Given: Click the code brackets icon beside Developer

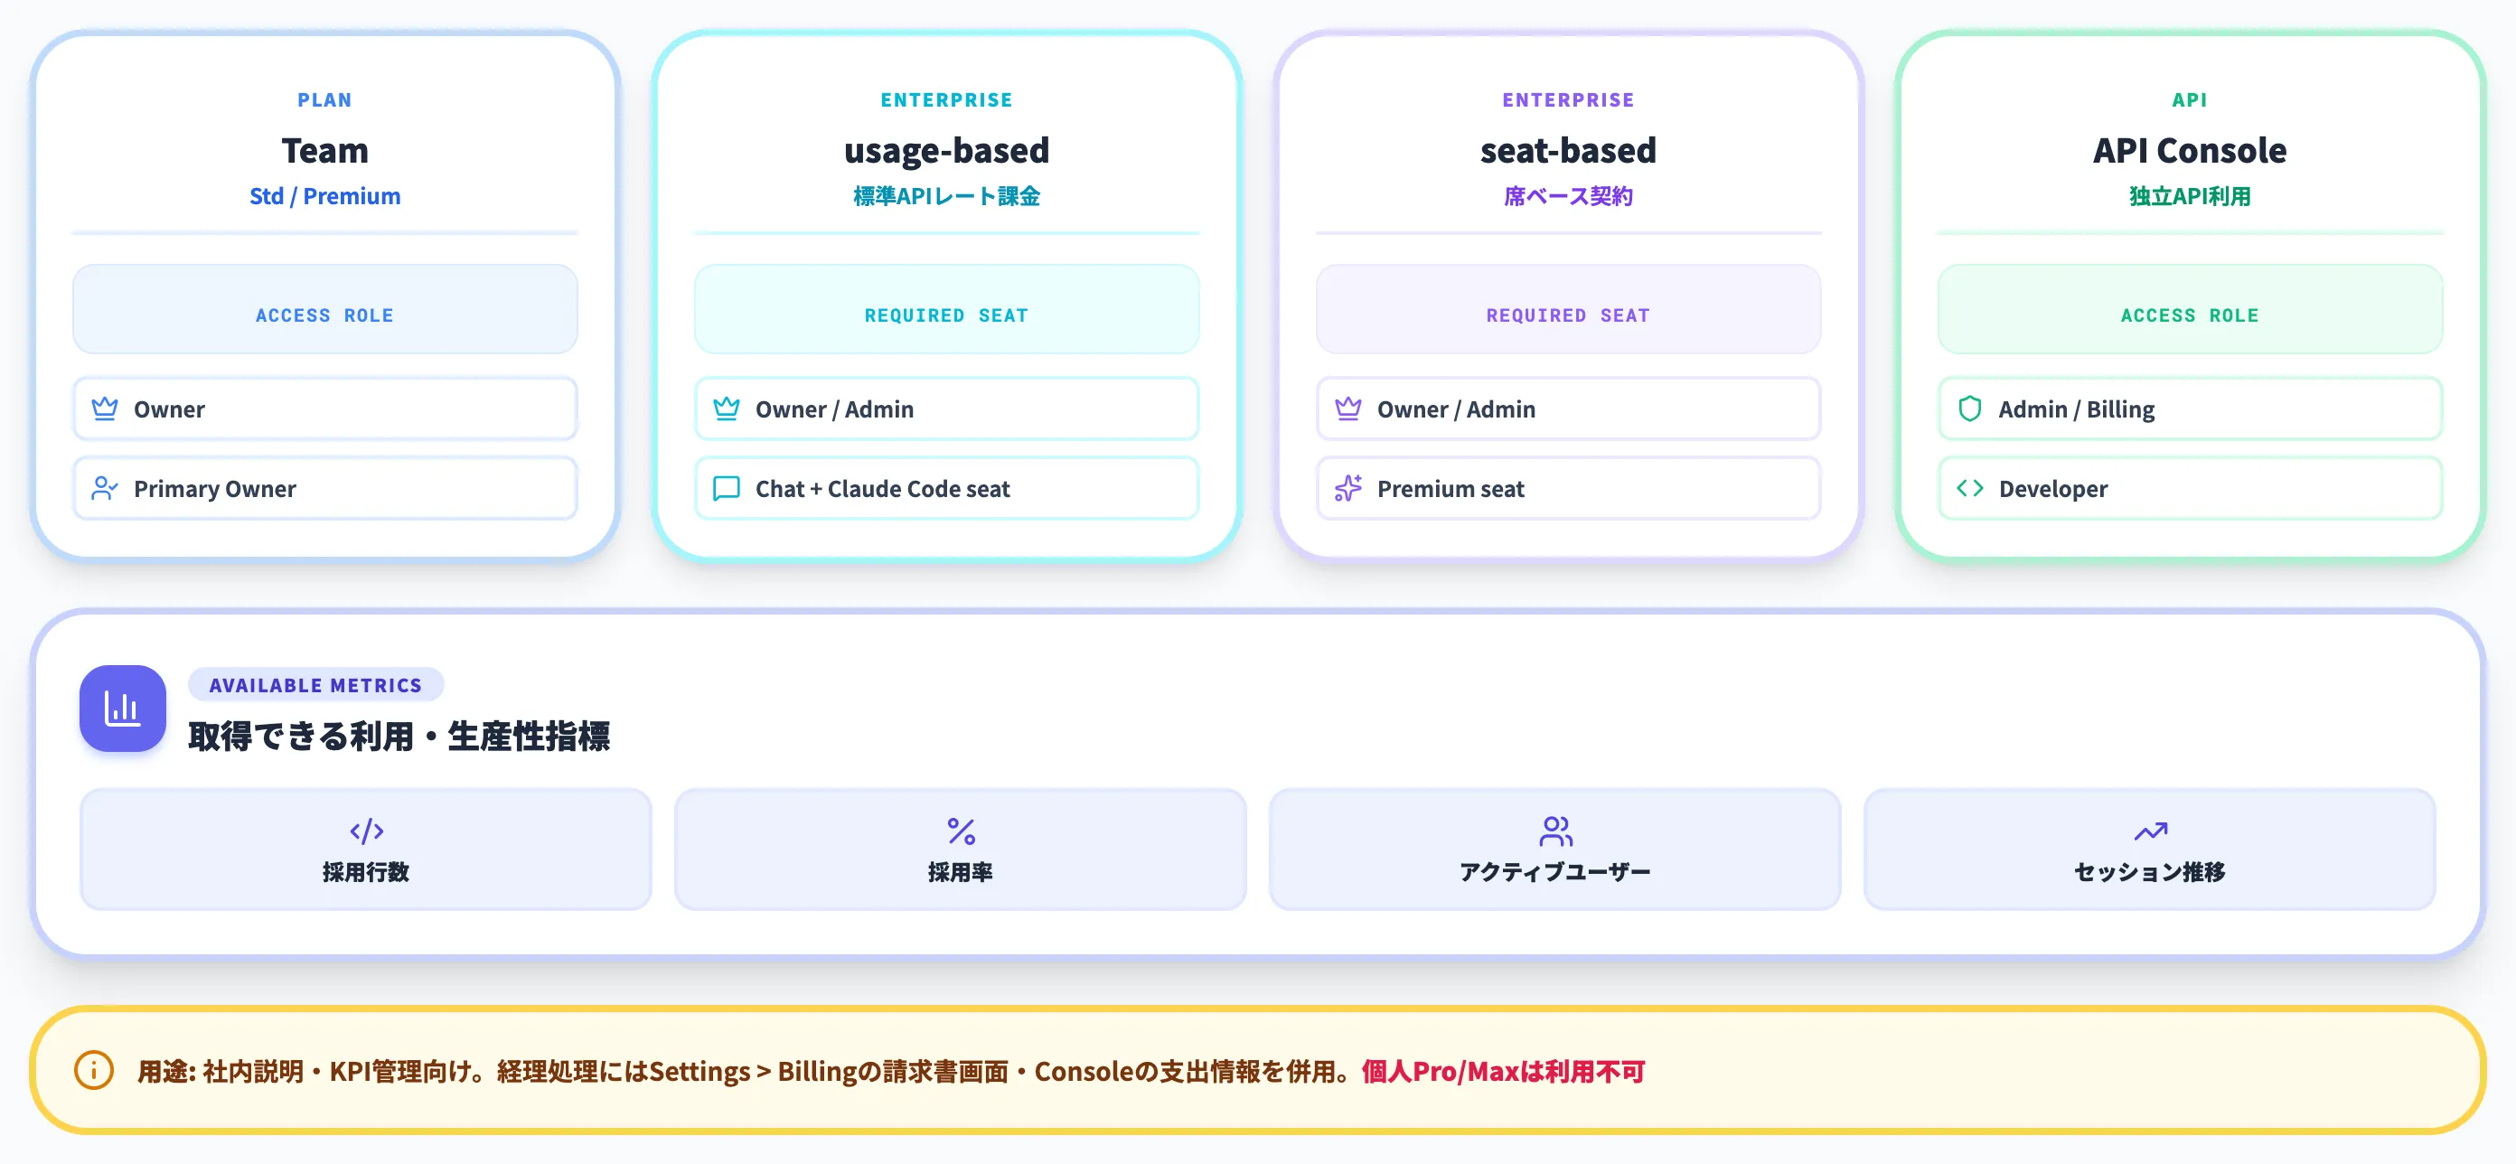Looking at the screenshot, I should (1969, 487).
